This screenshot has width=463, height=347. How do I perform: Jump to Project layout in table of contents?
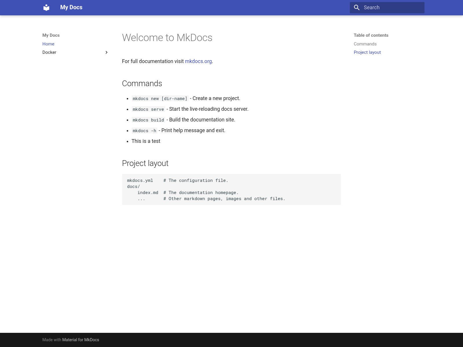point(367,52)
